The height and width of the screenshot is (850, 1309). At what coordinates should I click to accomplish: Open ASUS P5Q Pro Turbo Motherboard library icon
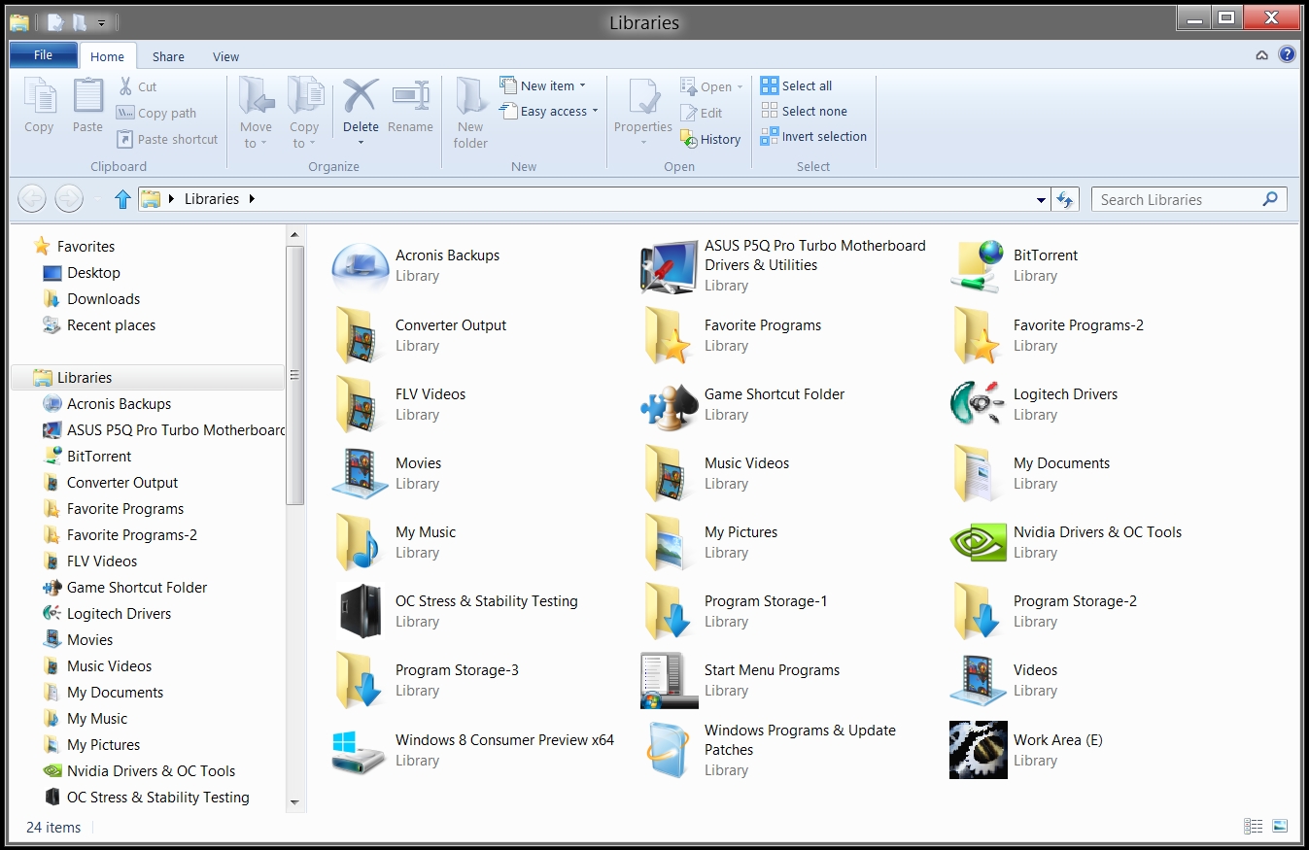[670, 267]
